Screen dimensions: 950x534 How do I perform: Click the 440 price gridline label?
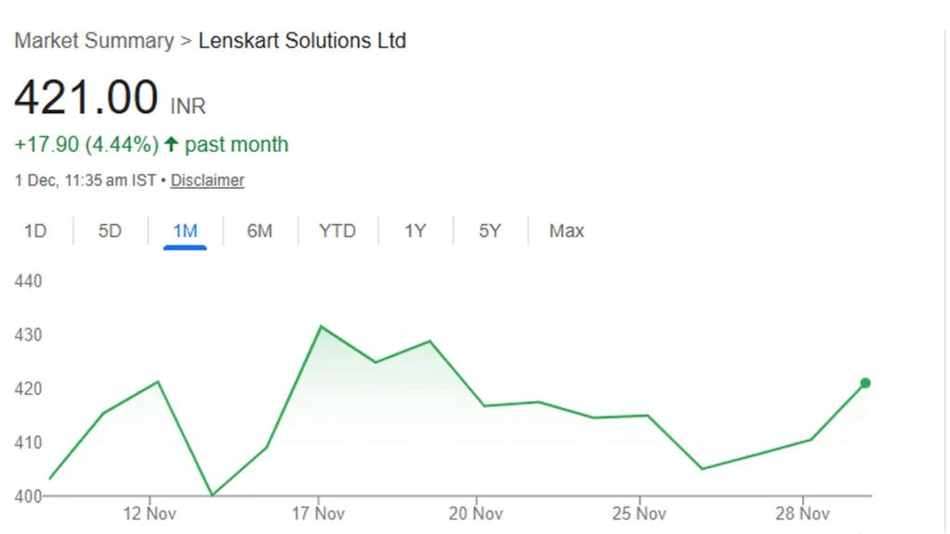pos(27,281)
